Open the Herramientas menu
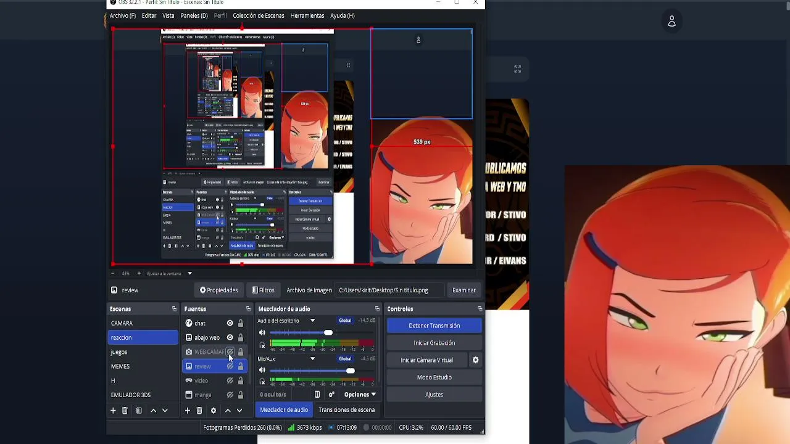The width and height of the screenshot is (790, 444). pyautogui.click(x=307, y=15)
